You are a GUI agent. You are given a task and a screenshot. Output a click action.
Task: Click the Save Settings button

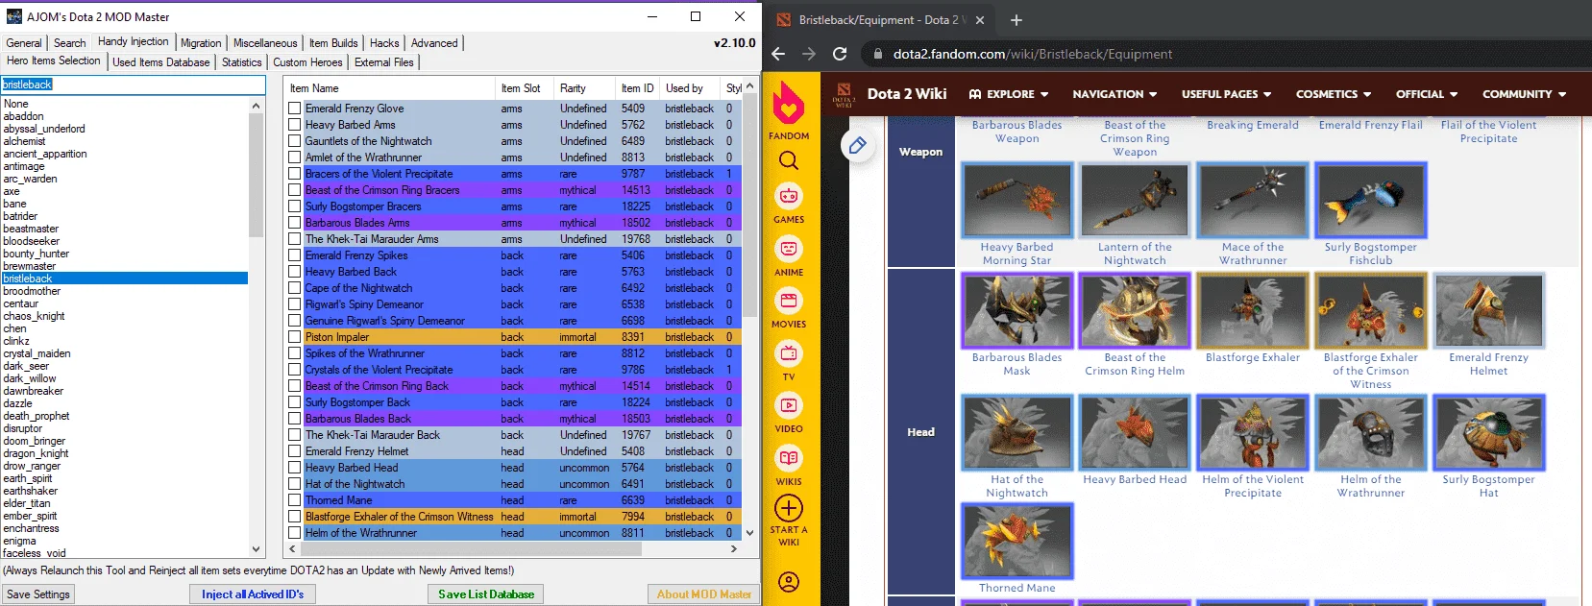(x=38, y=594)
